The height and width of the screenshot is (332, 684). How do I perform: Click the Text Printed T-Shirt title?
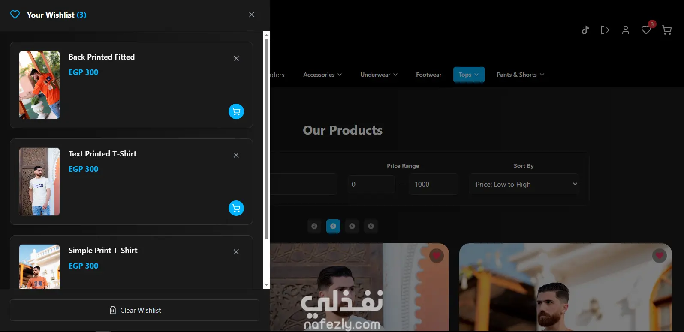pyautogui.click(x=102, y=154)
